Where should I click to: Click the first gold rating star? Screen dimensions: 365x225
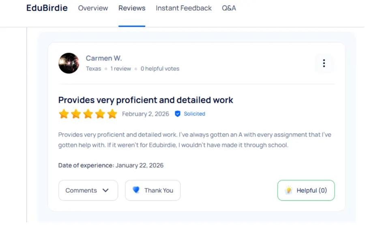point(64,114)
